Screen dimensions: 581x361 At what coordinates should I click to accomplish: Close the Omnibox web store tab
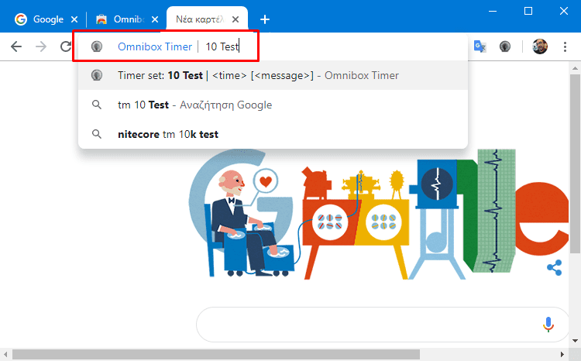pyautogui.click(x=155, y=19)
